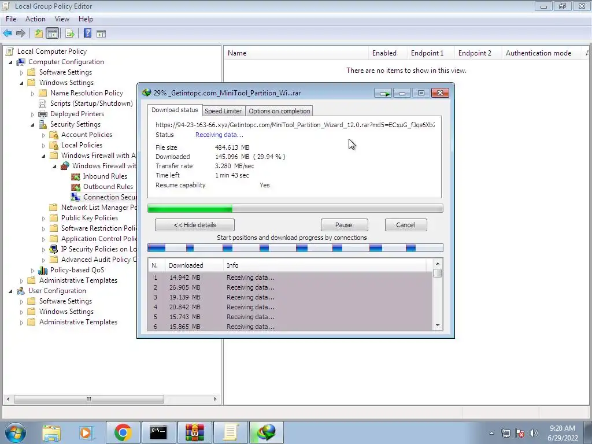The image size is (592, 444).
Task: Expand Public Key Policies node
Action: pyautogui.click(x=43, y=218)
